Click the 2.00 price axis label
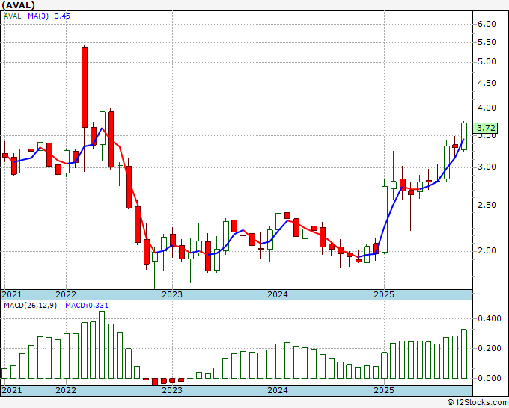509x408 pixels. [487, 250]
